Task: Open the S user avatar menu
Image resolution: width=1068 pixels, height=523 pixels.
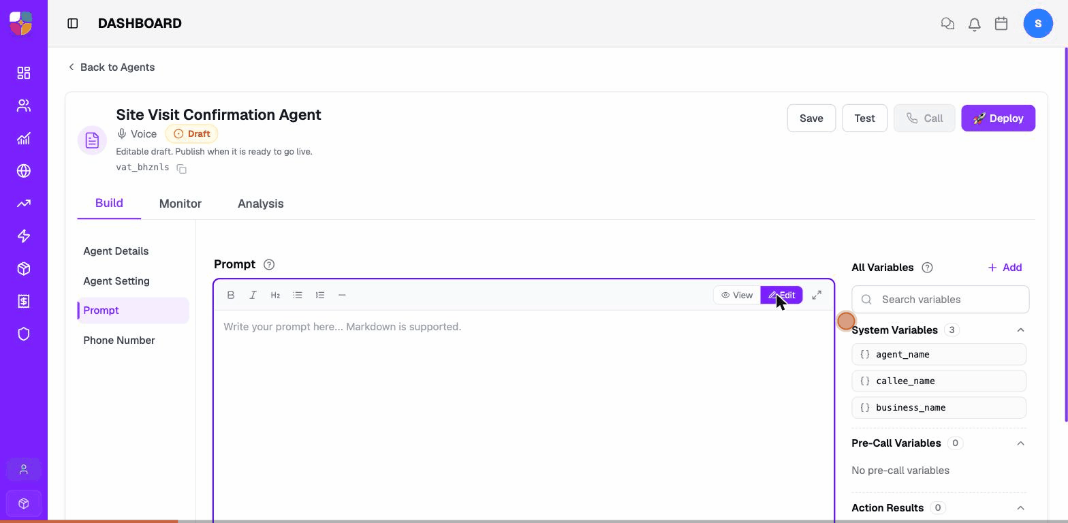Action: 1038,23
